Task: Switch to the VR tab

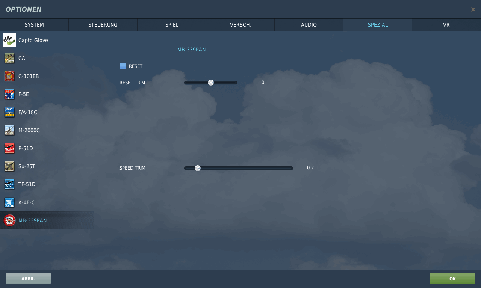Action: (446, 25)
